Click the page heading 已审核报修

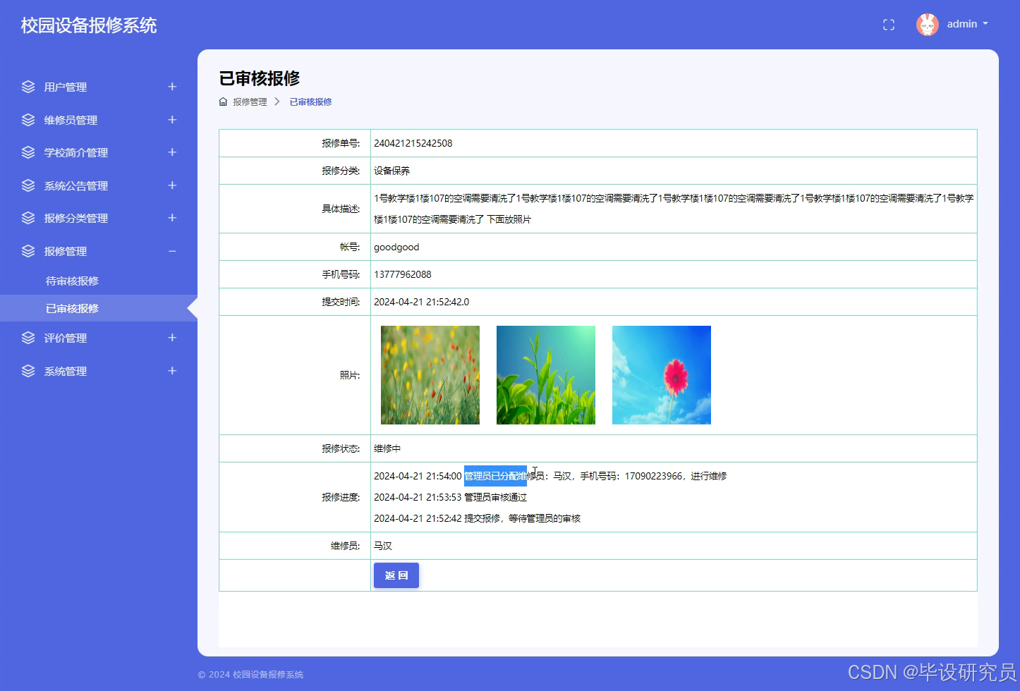tap(260, 78)
